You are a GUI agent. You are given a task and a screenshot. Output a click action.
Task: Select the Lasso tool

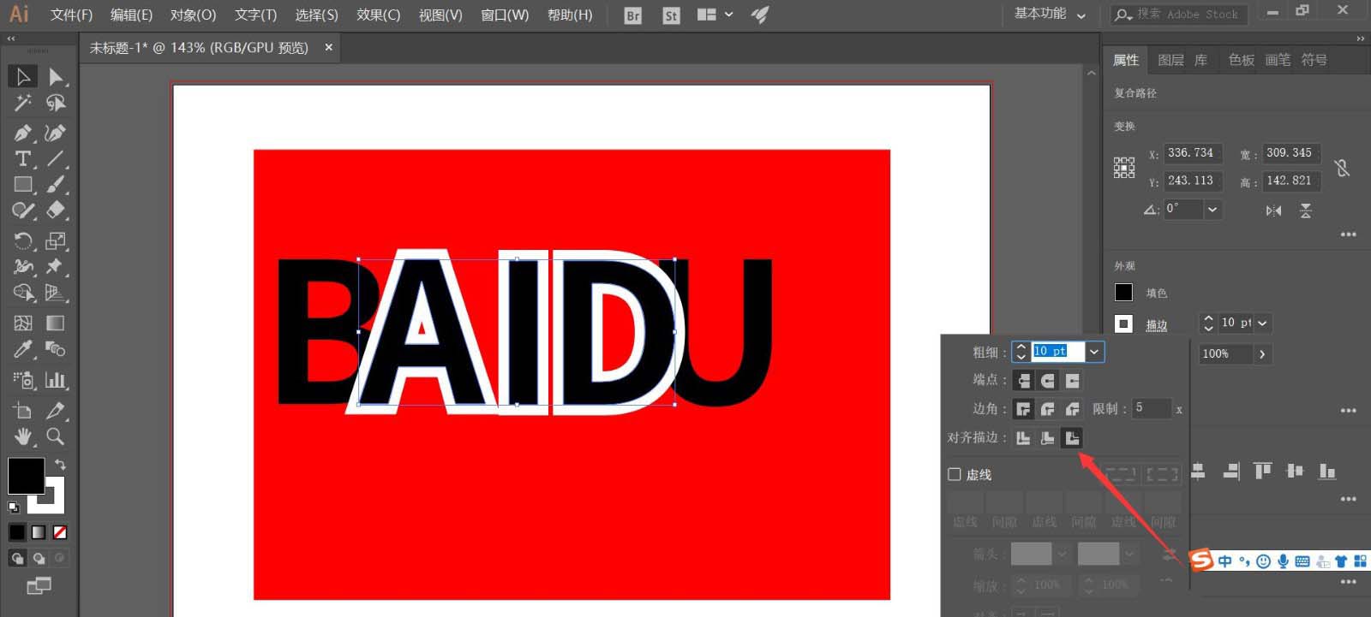click(x=56, y=103)
